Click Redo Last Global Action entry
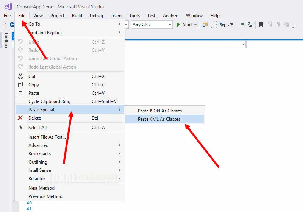Screen dimensions: 303x212 (x=70, y=67)
